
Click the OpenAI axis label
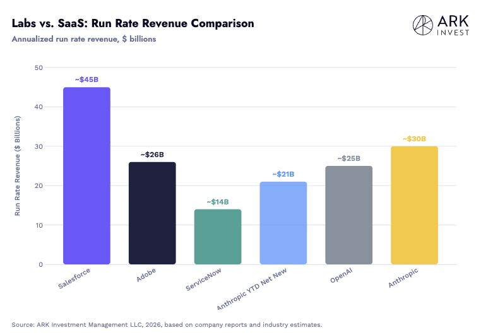(x=341, y=275)
